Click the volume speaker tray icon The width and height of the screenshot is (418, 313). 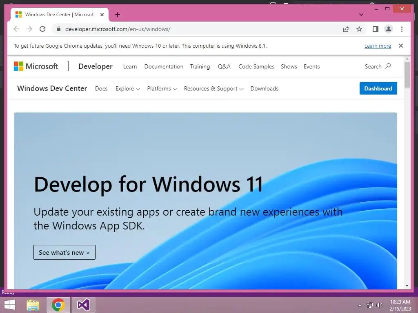point(380,305)
